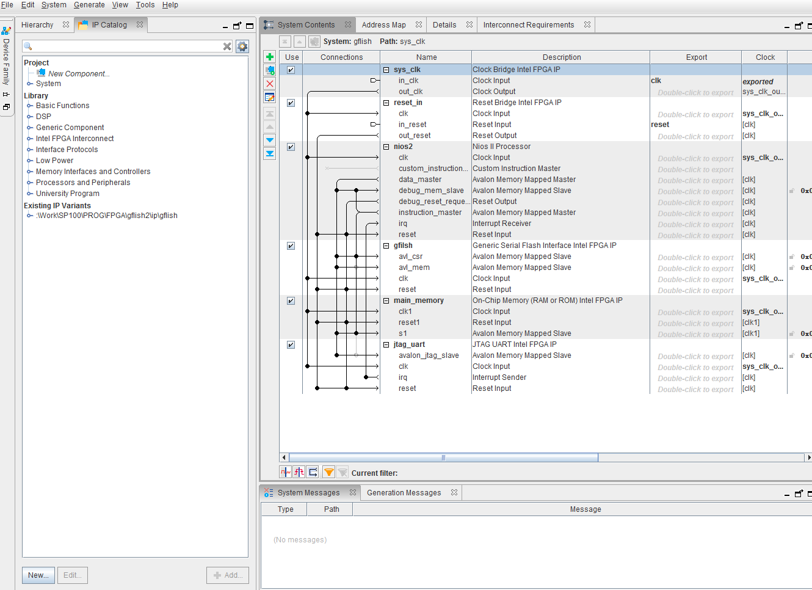Toggle the main_memory Use checkbox

[291, 300]
